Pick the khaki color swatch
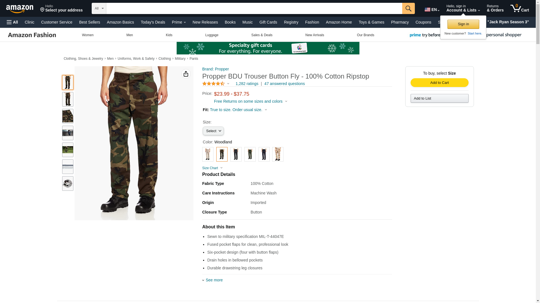Image resolution: width=540 pixels, height=303 pixels. [x=208, y=154]
